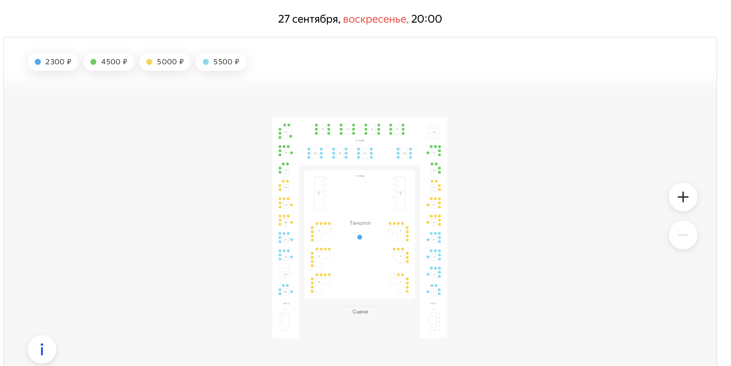Screen dimensions: 731x366
Task: Zoom out of the seating map
Action: pos(683,235)
